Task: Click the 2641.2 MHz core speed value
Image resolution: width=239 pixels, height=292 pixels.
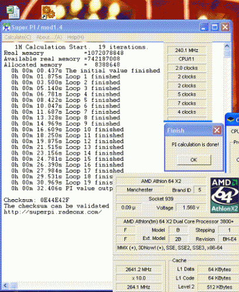Action: (x=139, y=269)
